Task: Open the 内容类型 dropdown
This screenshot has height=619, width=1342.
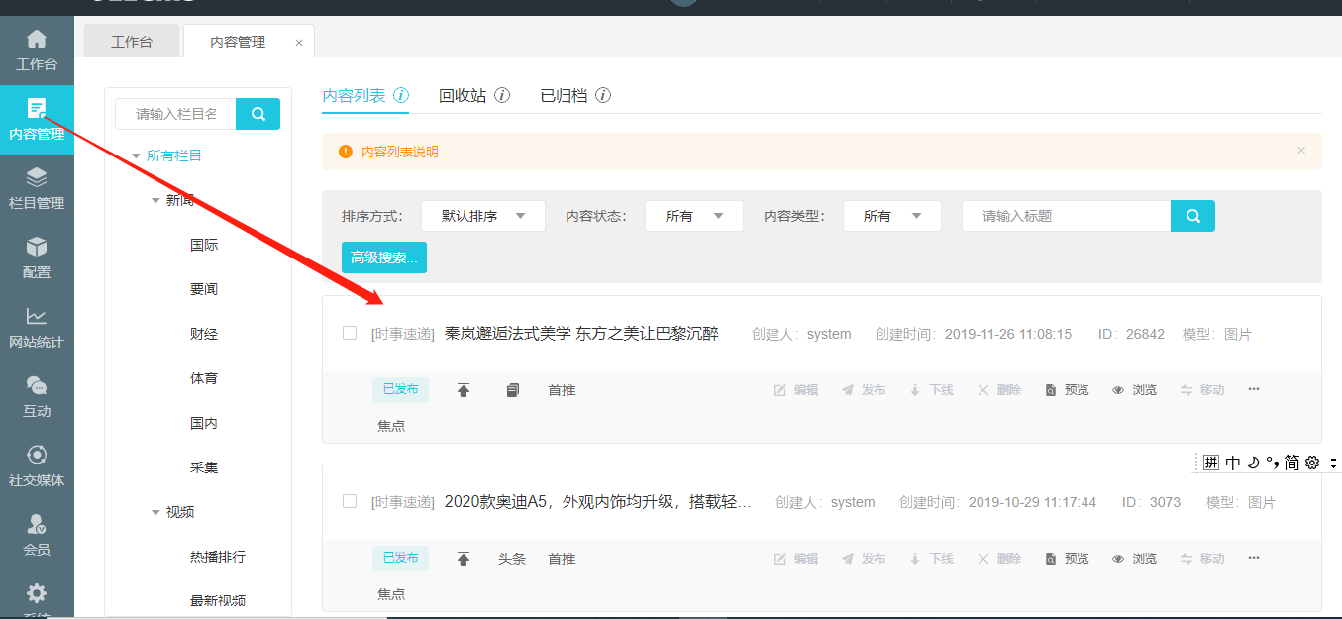Action: click(891, 216)
